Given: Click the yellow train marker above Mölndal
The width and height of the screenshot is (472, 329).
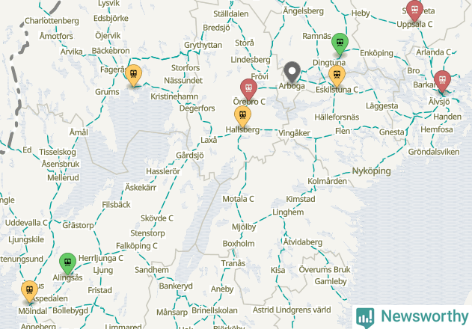Looking at the screenshot, I should (29, 292).
